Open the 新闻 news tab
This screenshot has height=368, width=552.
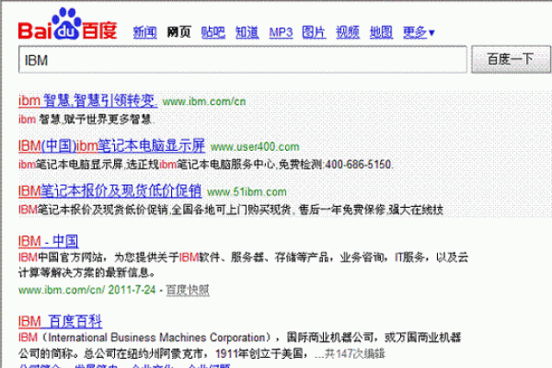[145, 32]
